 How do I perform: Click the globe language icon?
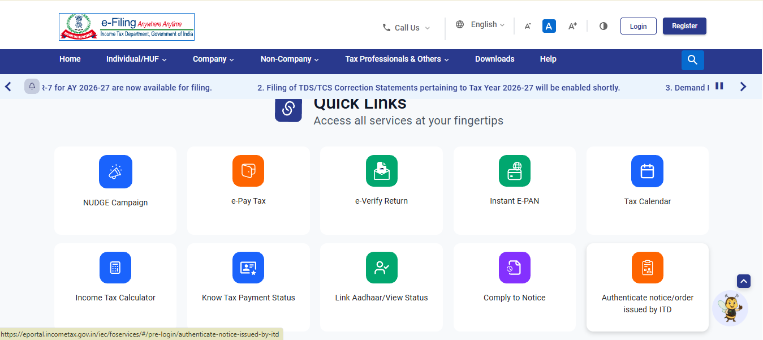460,24
